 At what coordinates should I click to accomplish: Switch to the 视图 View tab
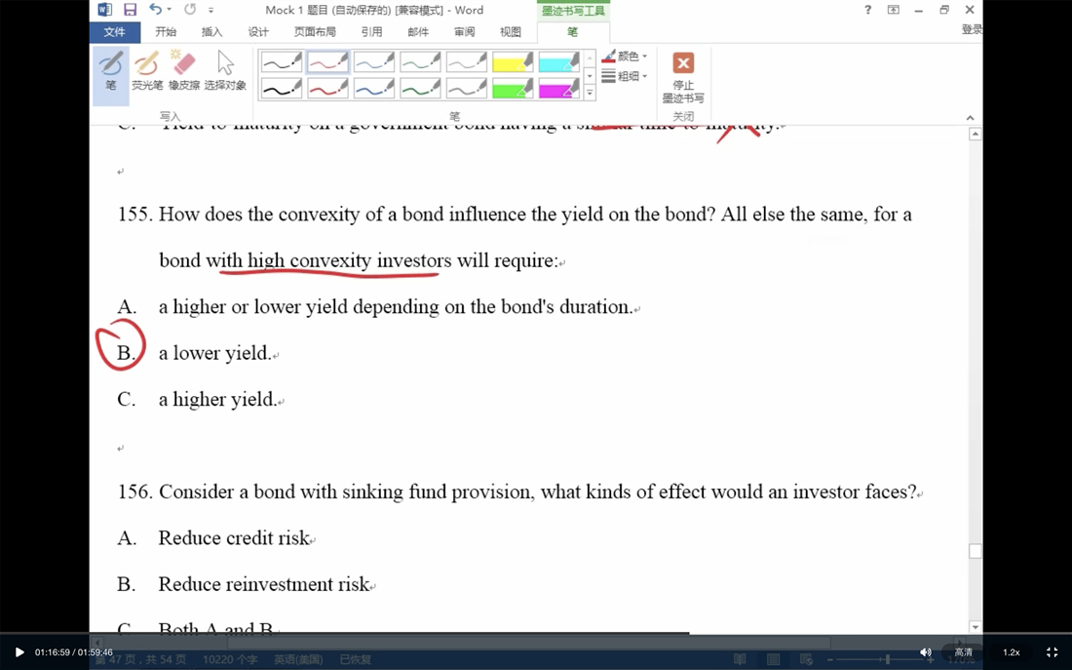point(510,31)
